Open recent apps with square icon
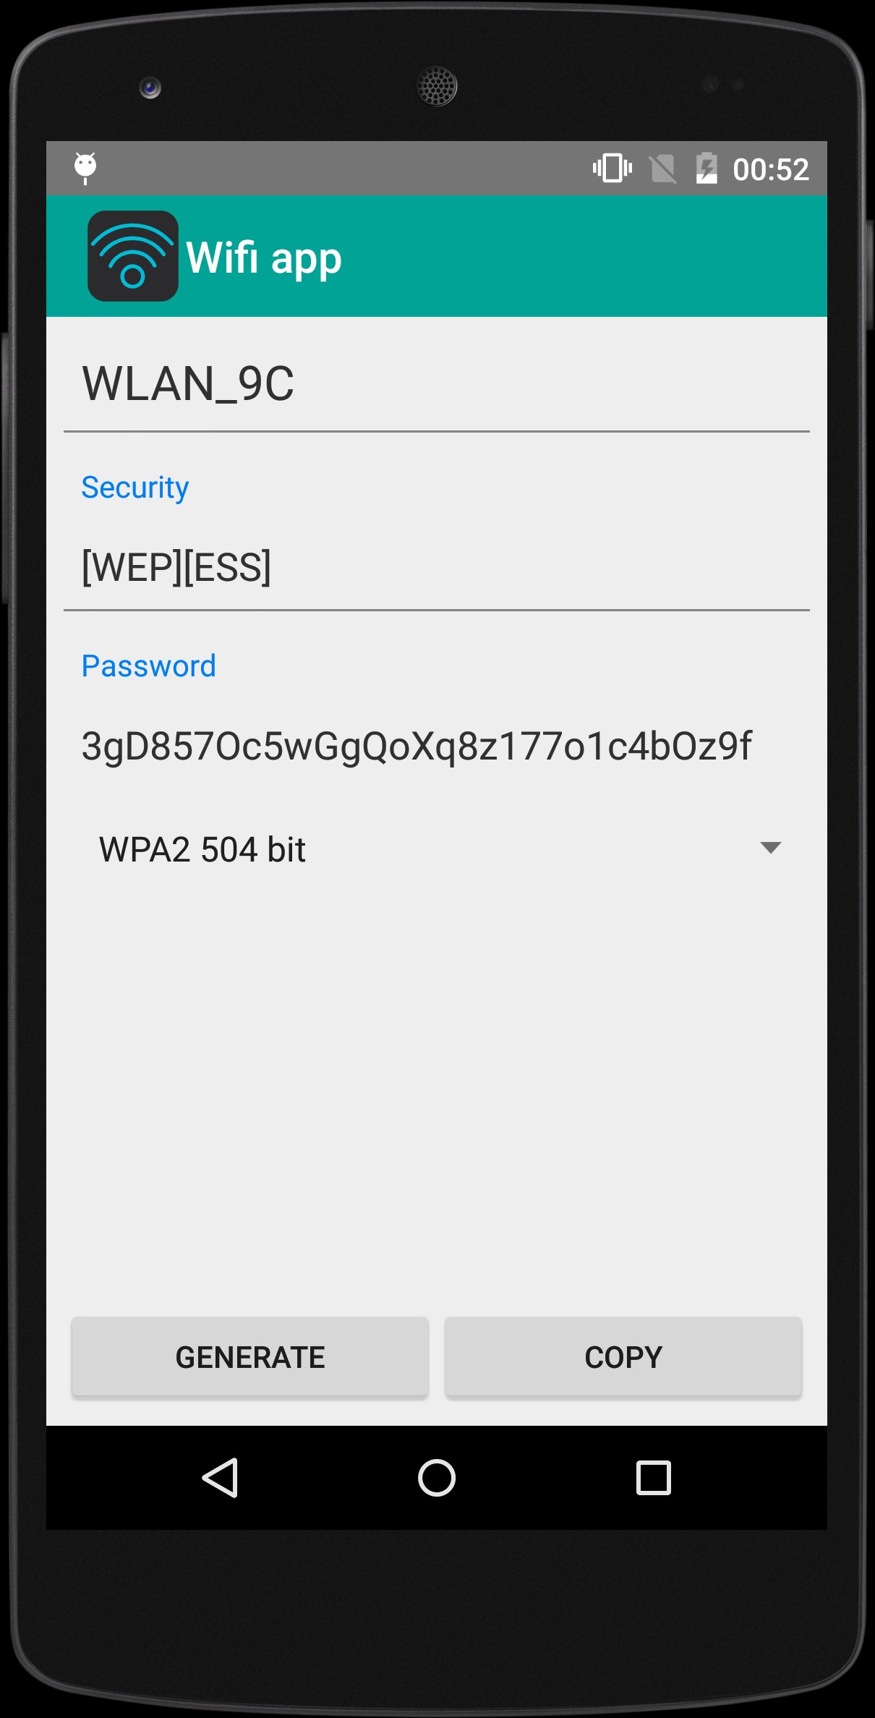Viewport: 875px width, 1718px height. point(654,1477)
